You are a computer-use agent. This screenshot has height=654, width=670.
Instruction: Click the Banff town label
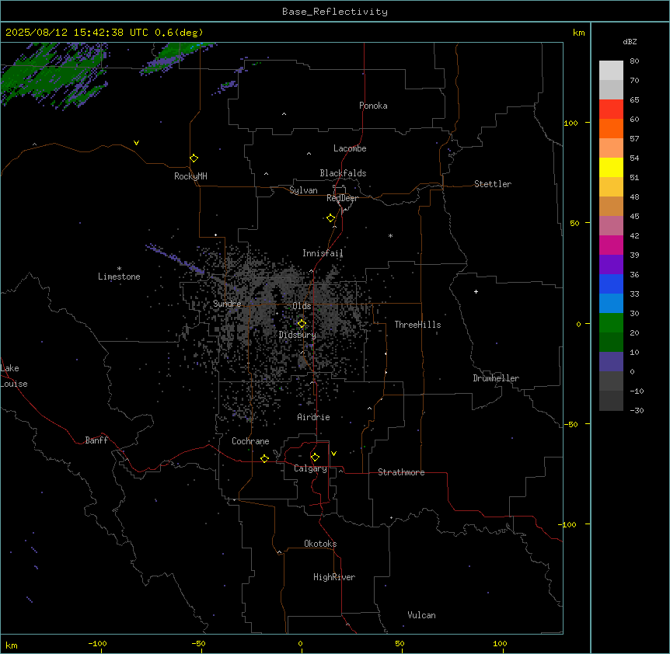click(96, 440)
